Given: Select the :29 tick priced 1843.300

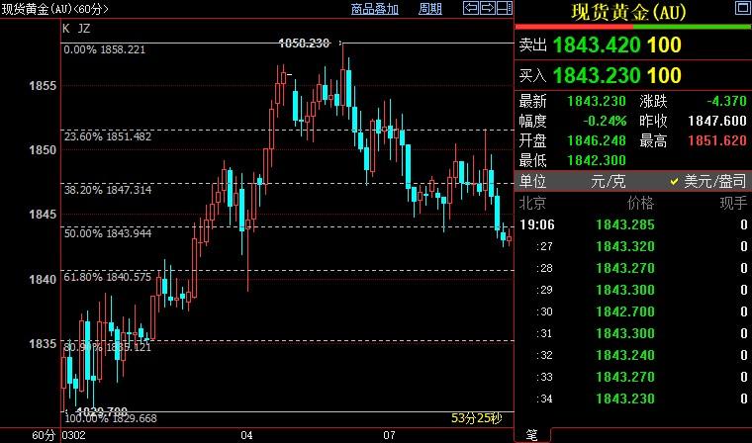Looking at the screenshot, I should pyautogui.click(x=633, y=290).
